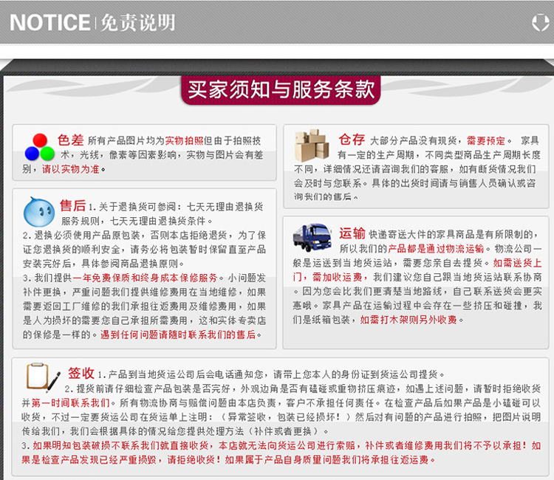Select the 签收 section heading

pos(81,373)
